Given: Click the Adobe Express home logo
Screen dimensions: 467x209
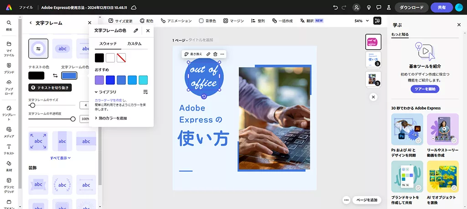Looking at the screenshot, I should (9, 7).
